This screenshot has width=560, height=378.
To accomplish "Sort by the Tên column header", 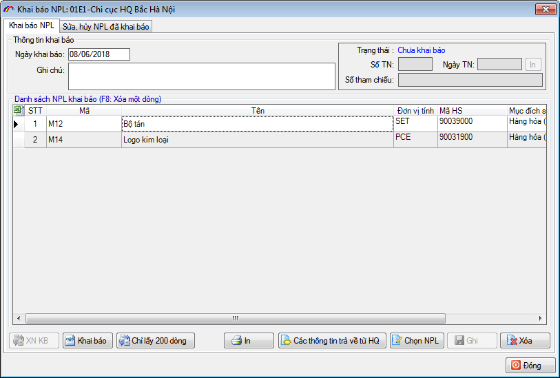I will coord(258,110).
